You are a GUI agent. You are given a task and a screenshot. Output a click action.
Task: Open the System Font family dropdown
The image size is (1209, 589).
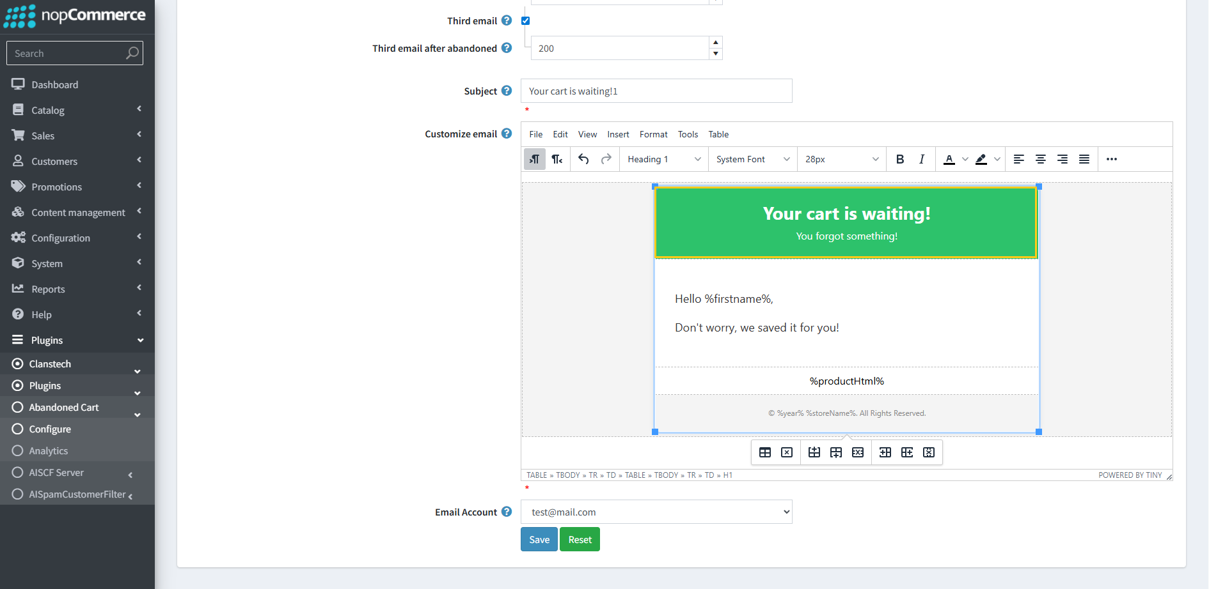point(753,159)
